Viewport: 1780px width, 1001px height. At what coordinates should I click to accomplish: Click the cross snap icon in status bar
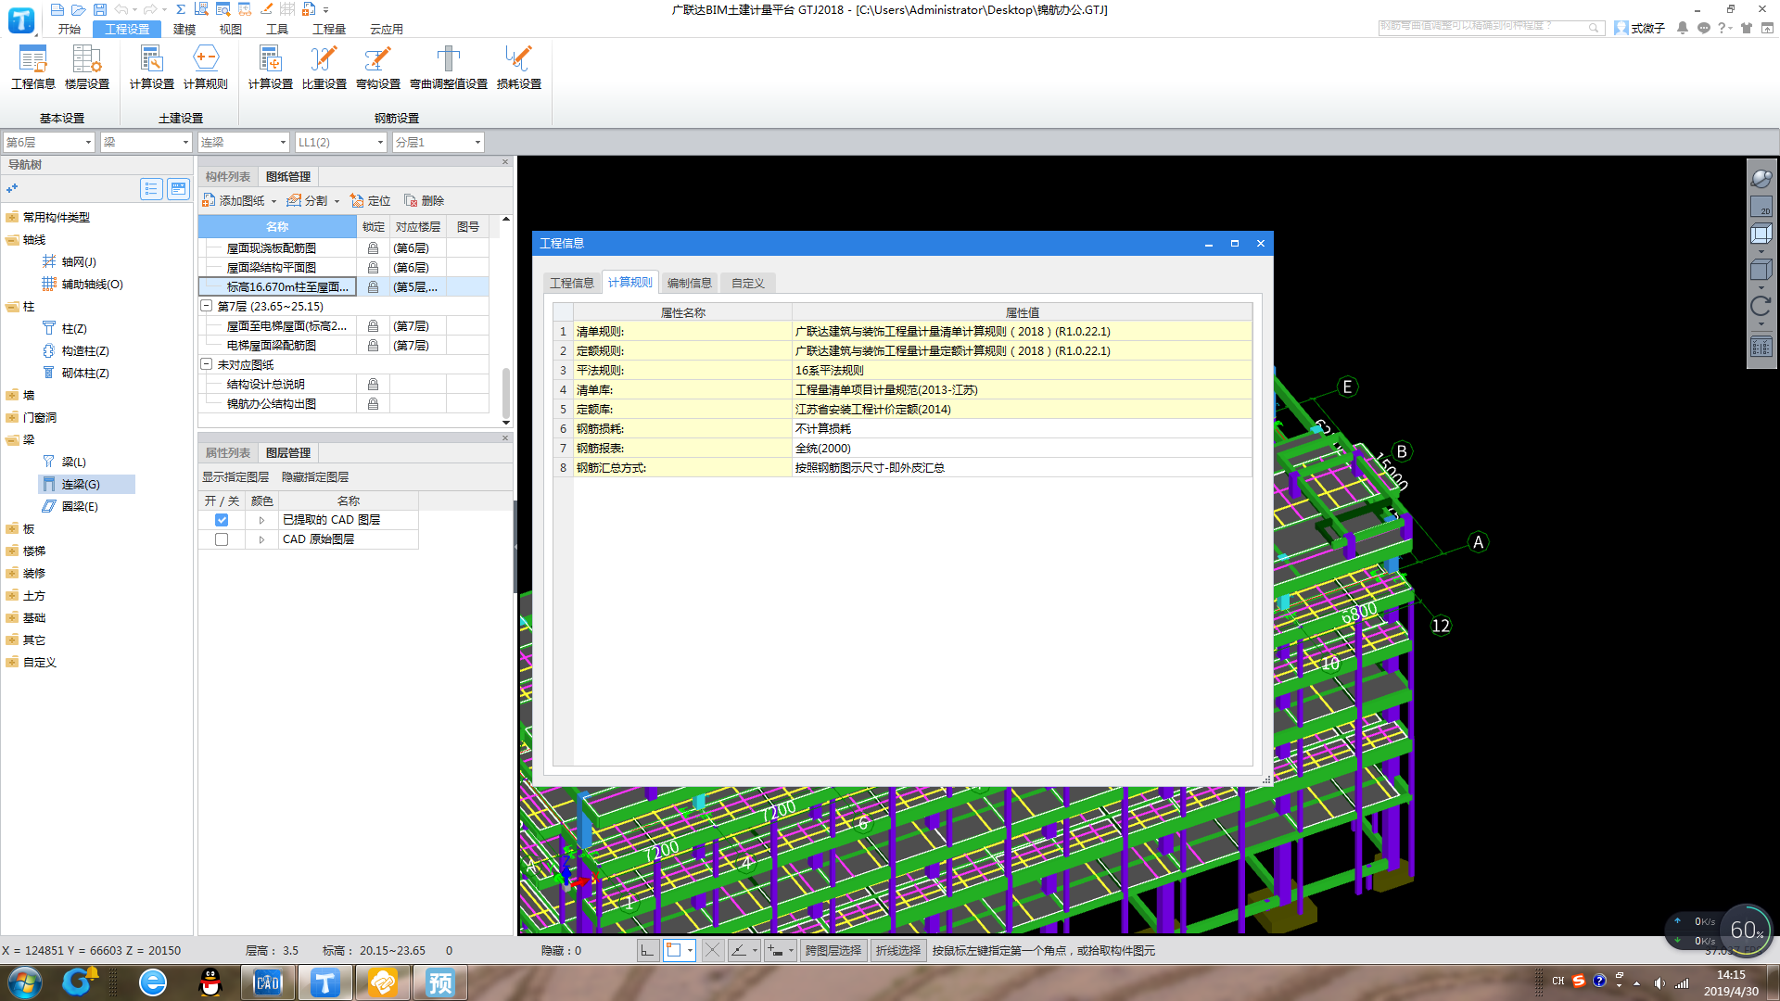(x=712, y=950)
